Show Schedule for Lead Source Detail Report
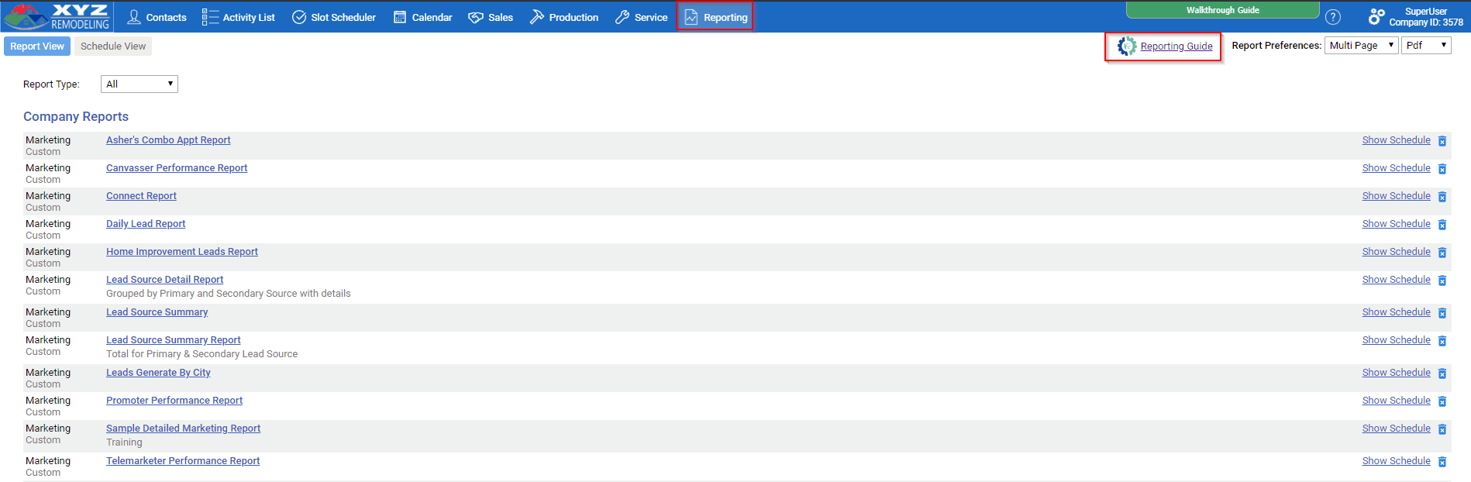Image resolution: width=1471 pixels, height=482 pixels. 1397,280
